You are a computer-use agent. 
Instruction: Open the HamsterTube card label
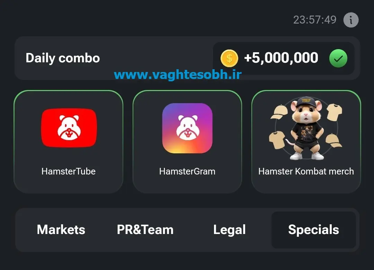(69, 171)
